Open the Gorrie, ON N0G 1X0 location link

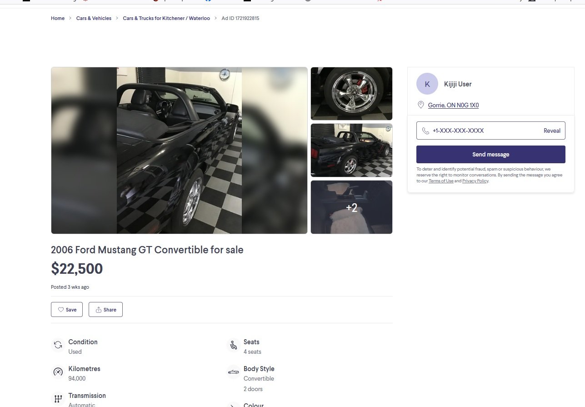pos(453,105)
